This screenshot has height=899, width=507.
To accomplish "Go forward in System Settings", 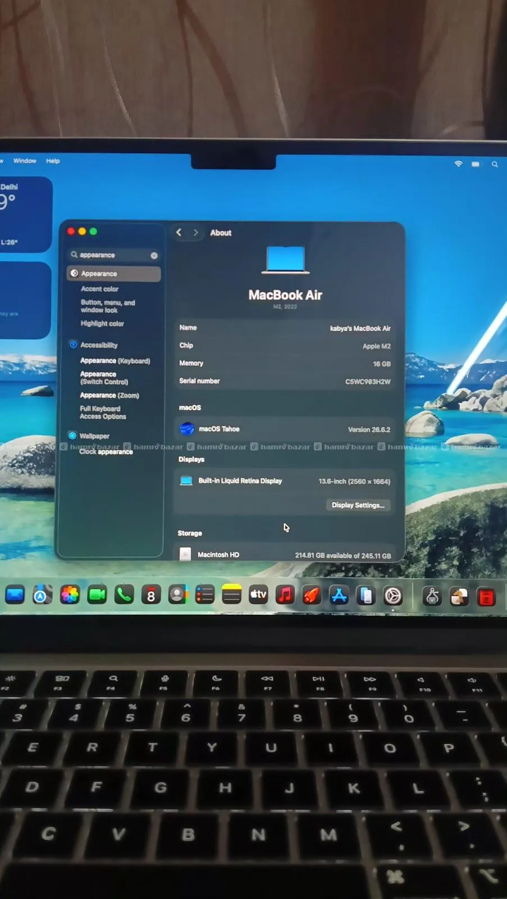I will point(195,232).
